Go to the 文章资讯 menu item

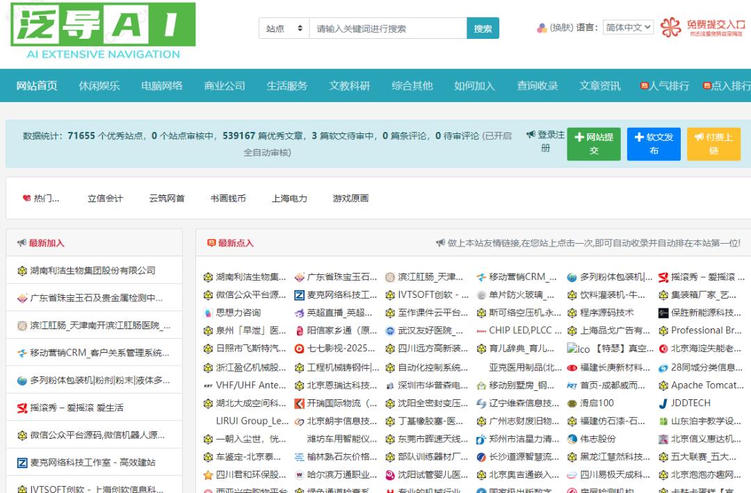(x=599, y=86)
